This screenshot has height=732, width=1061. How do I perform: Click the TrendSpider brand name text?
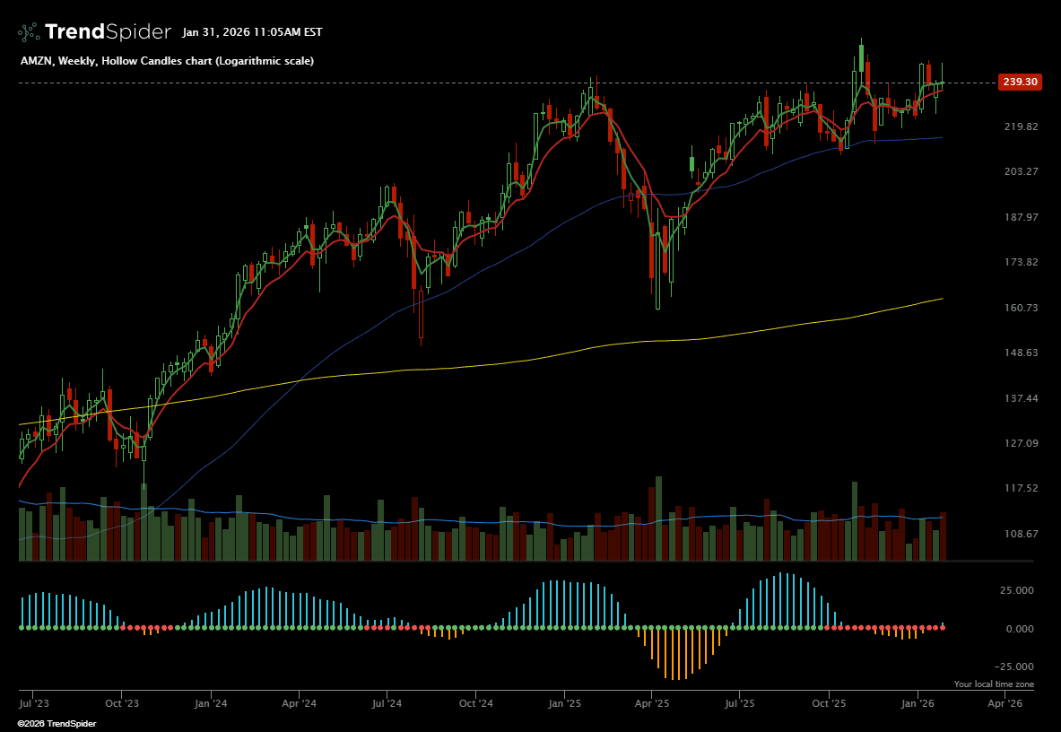[108, 32]
